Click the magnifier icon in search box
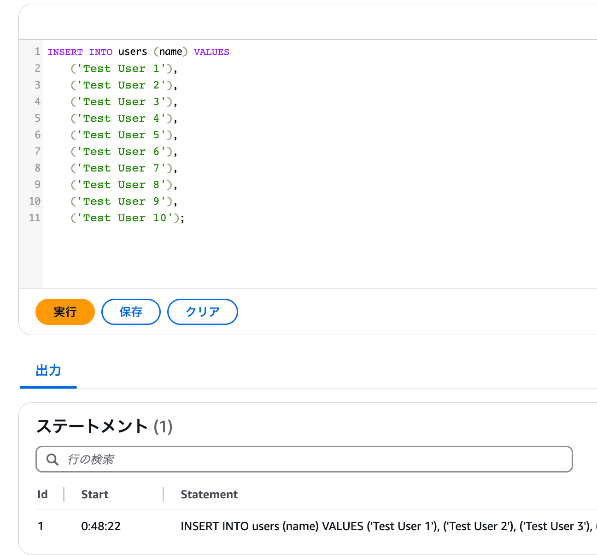597x555 pixels. point(53,460)
